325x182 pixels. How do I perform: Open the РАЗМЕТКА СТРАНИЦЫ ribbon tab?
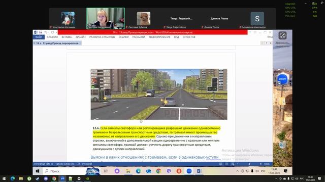click(102, 37)
